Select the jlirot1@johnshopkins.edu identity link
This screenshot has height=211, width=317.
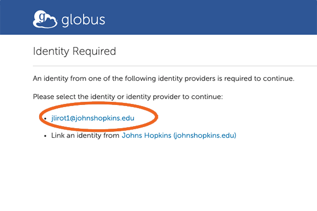[x=93, y=118]
